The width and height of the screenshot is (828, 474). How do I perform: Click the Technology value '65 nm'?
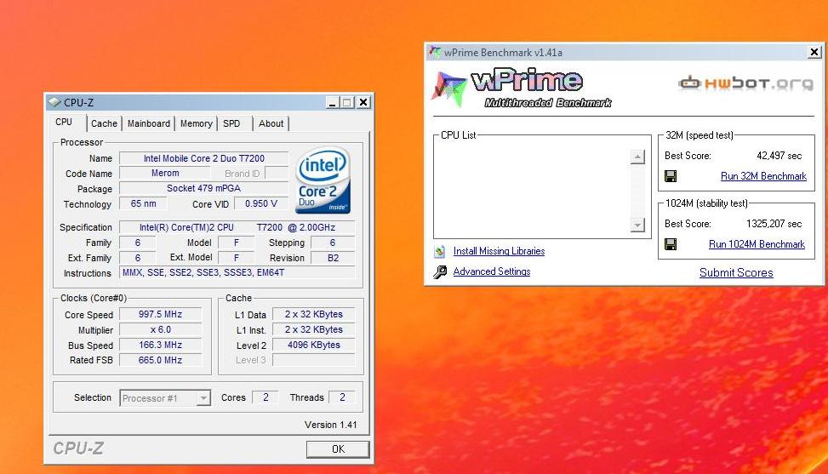point(143,203)
